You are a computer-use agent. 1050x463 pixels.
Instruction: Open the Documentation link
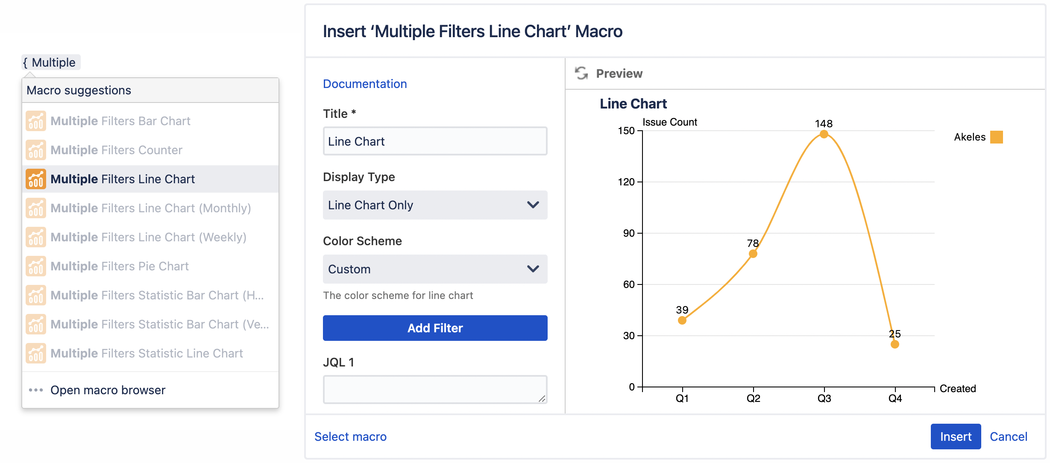click(x=364, y=84)
